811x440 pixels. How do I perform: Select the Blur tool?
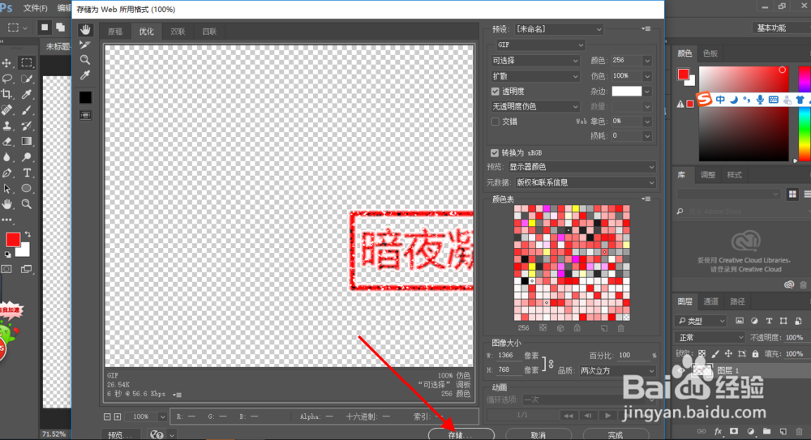pyautogui.click(x=7, y=157)
